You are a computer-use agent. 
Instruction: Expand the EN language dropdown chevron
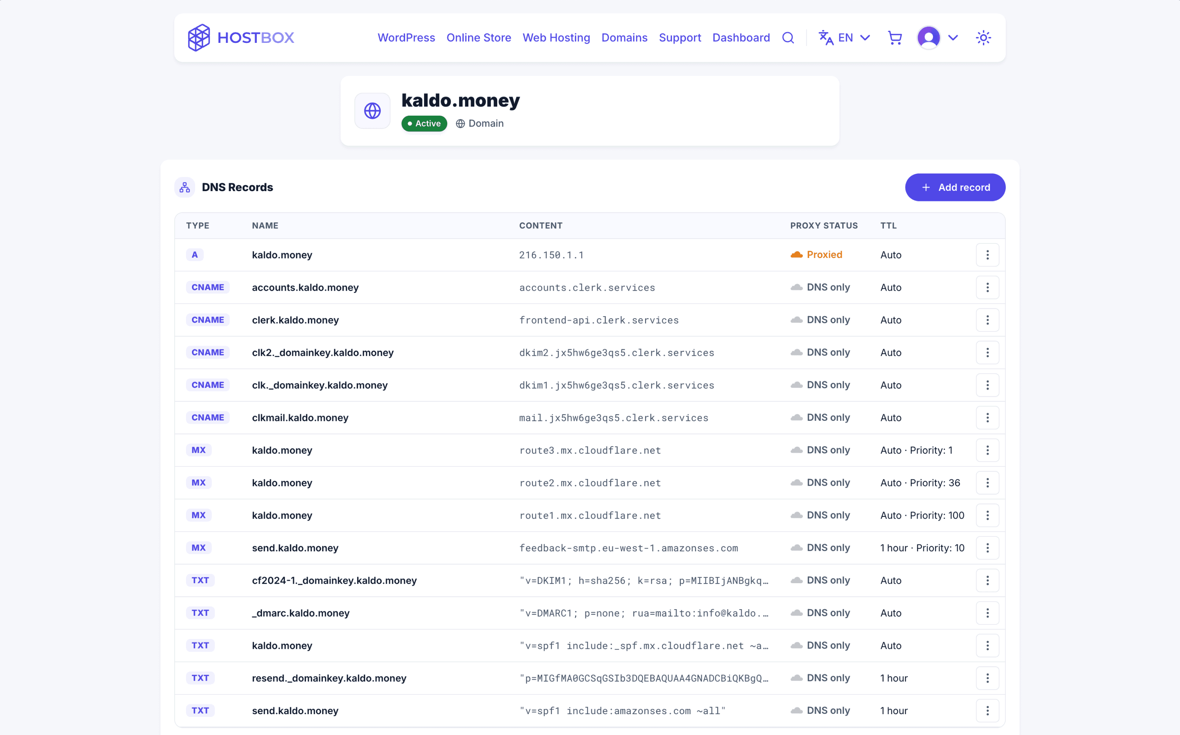coord(865,37)
